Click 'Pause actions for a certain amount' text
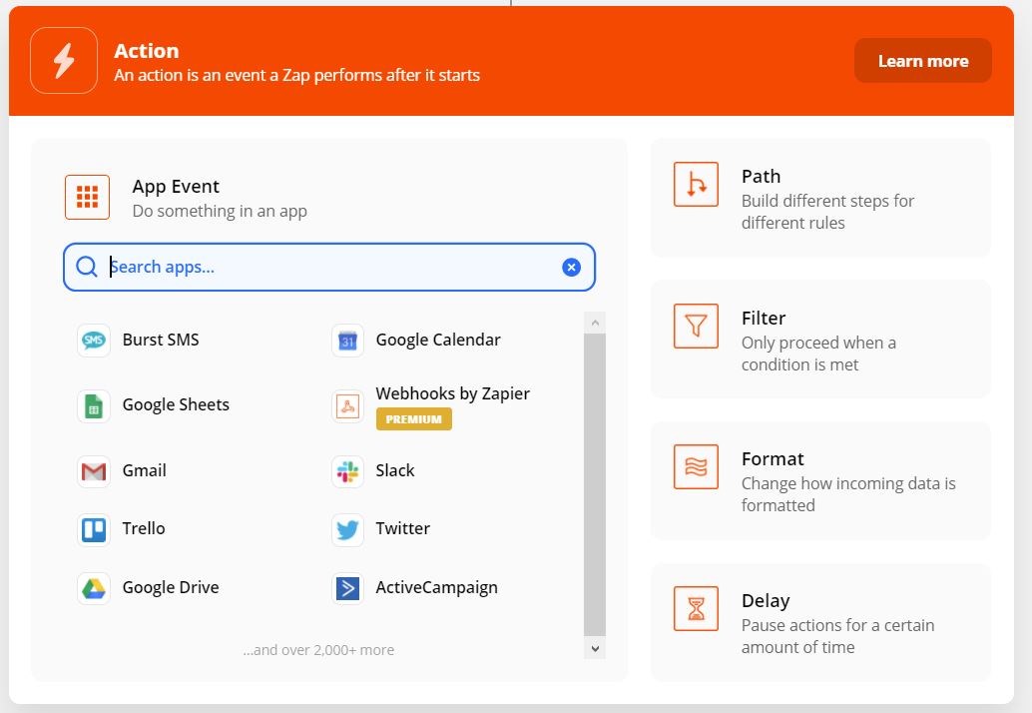The image size is (1032, 713). (x=837, y=636)
